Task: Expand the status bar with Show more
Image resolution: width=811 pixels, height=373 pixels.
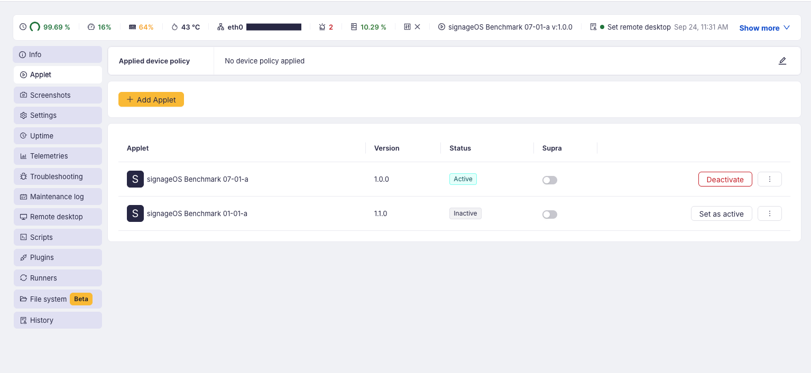Action: tap(764, 28)
